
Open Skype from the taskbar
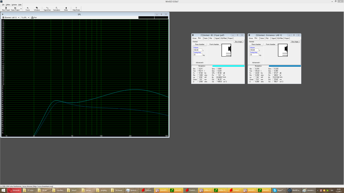point(279,190)
